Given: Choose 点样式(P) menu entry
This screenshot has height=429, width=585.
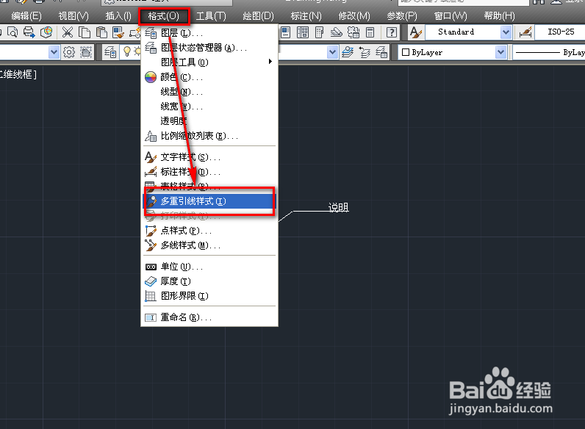Looking at the screenshot, I should [x=209, y=231].
